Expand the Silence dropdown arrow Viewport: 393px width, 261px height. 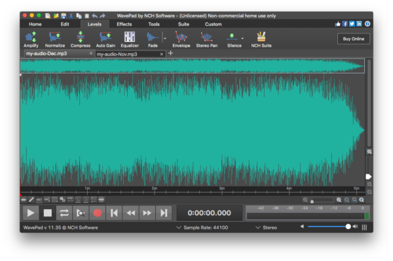click(x=242, y=39)
